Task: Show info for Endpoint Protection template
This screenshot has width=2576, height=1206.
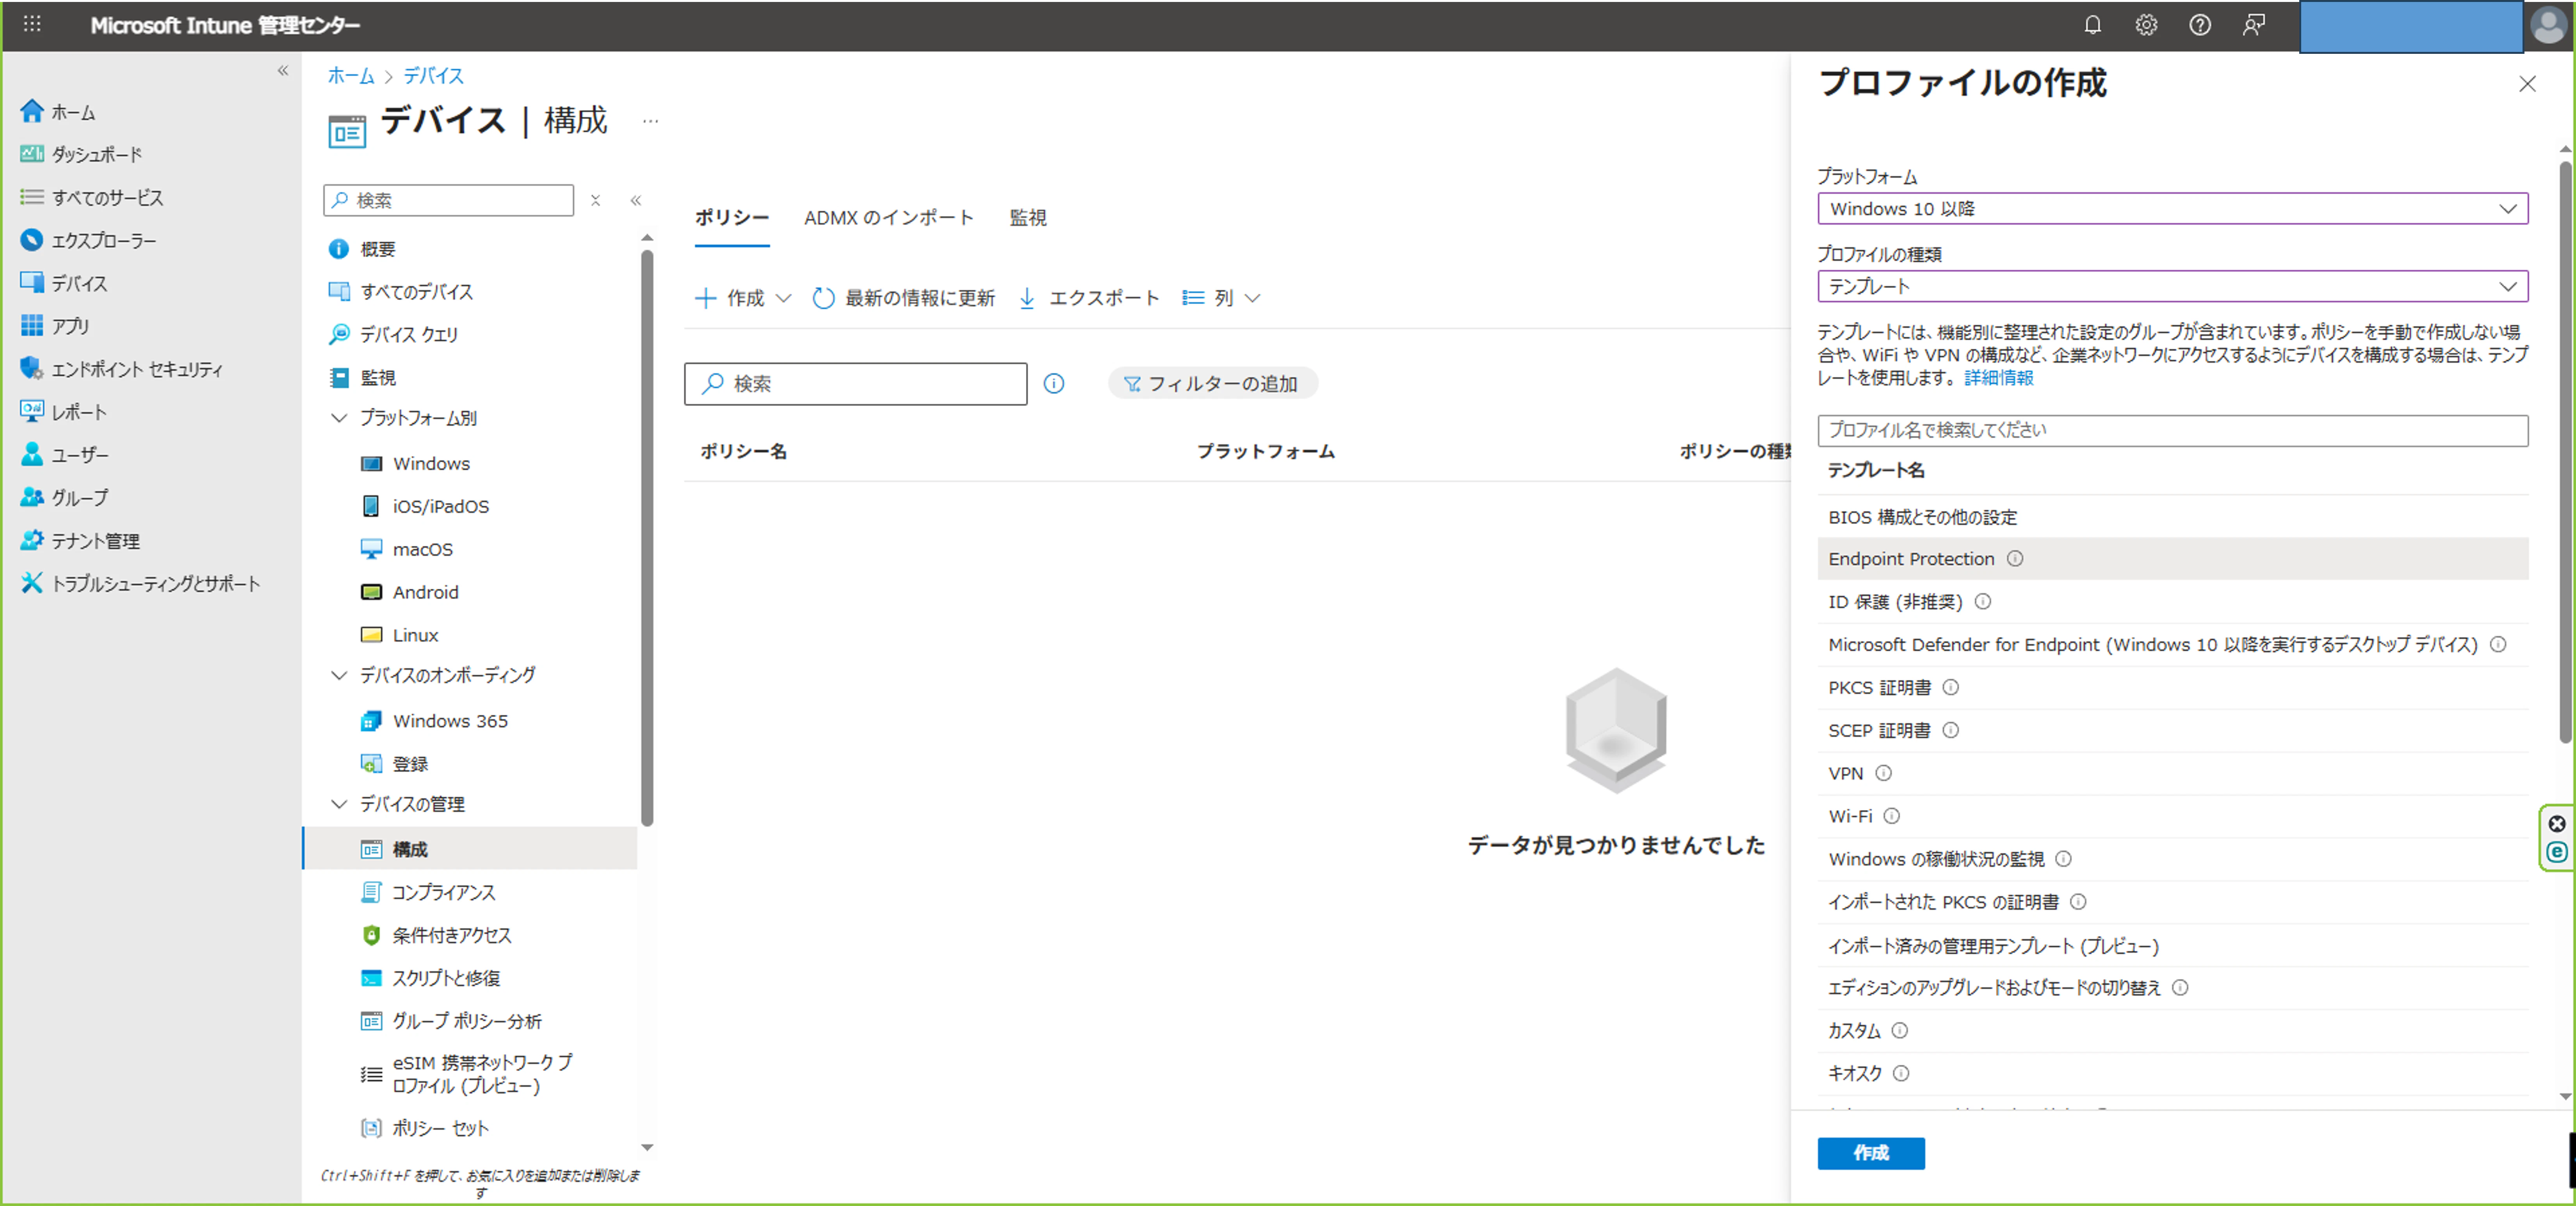Action: point(2015,559)
